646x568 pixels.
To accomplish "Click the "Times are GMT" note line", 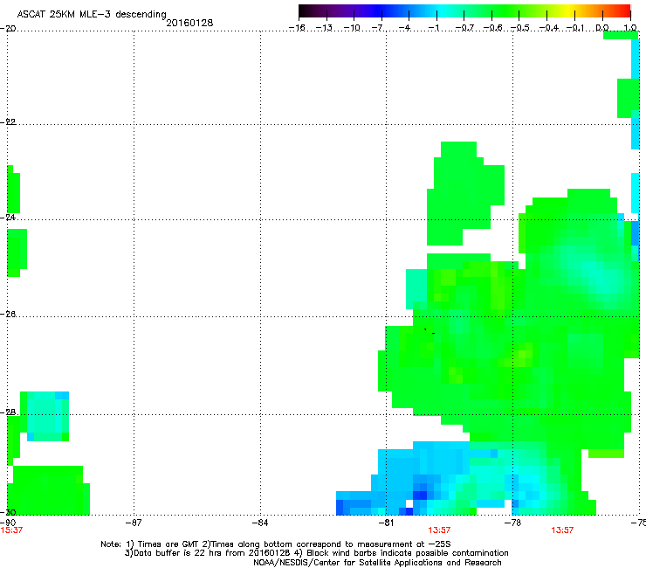I will coord(276,544).
